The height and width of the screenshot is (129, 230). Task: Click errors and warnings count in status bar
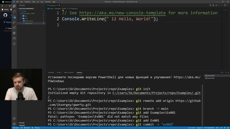27,128
